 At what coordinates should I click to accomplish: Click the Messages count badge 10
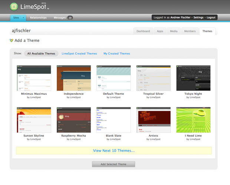[x=70, y=18]
